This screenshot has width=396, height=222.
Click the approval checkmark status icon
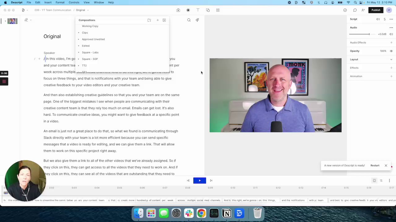(345, 10)
